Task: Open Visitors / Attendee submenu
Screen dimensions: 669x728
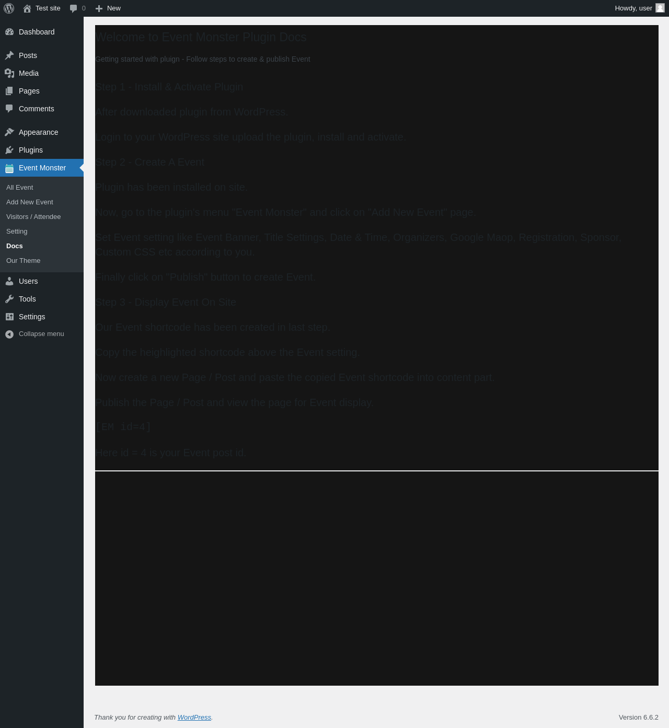Action: 42,217
